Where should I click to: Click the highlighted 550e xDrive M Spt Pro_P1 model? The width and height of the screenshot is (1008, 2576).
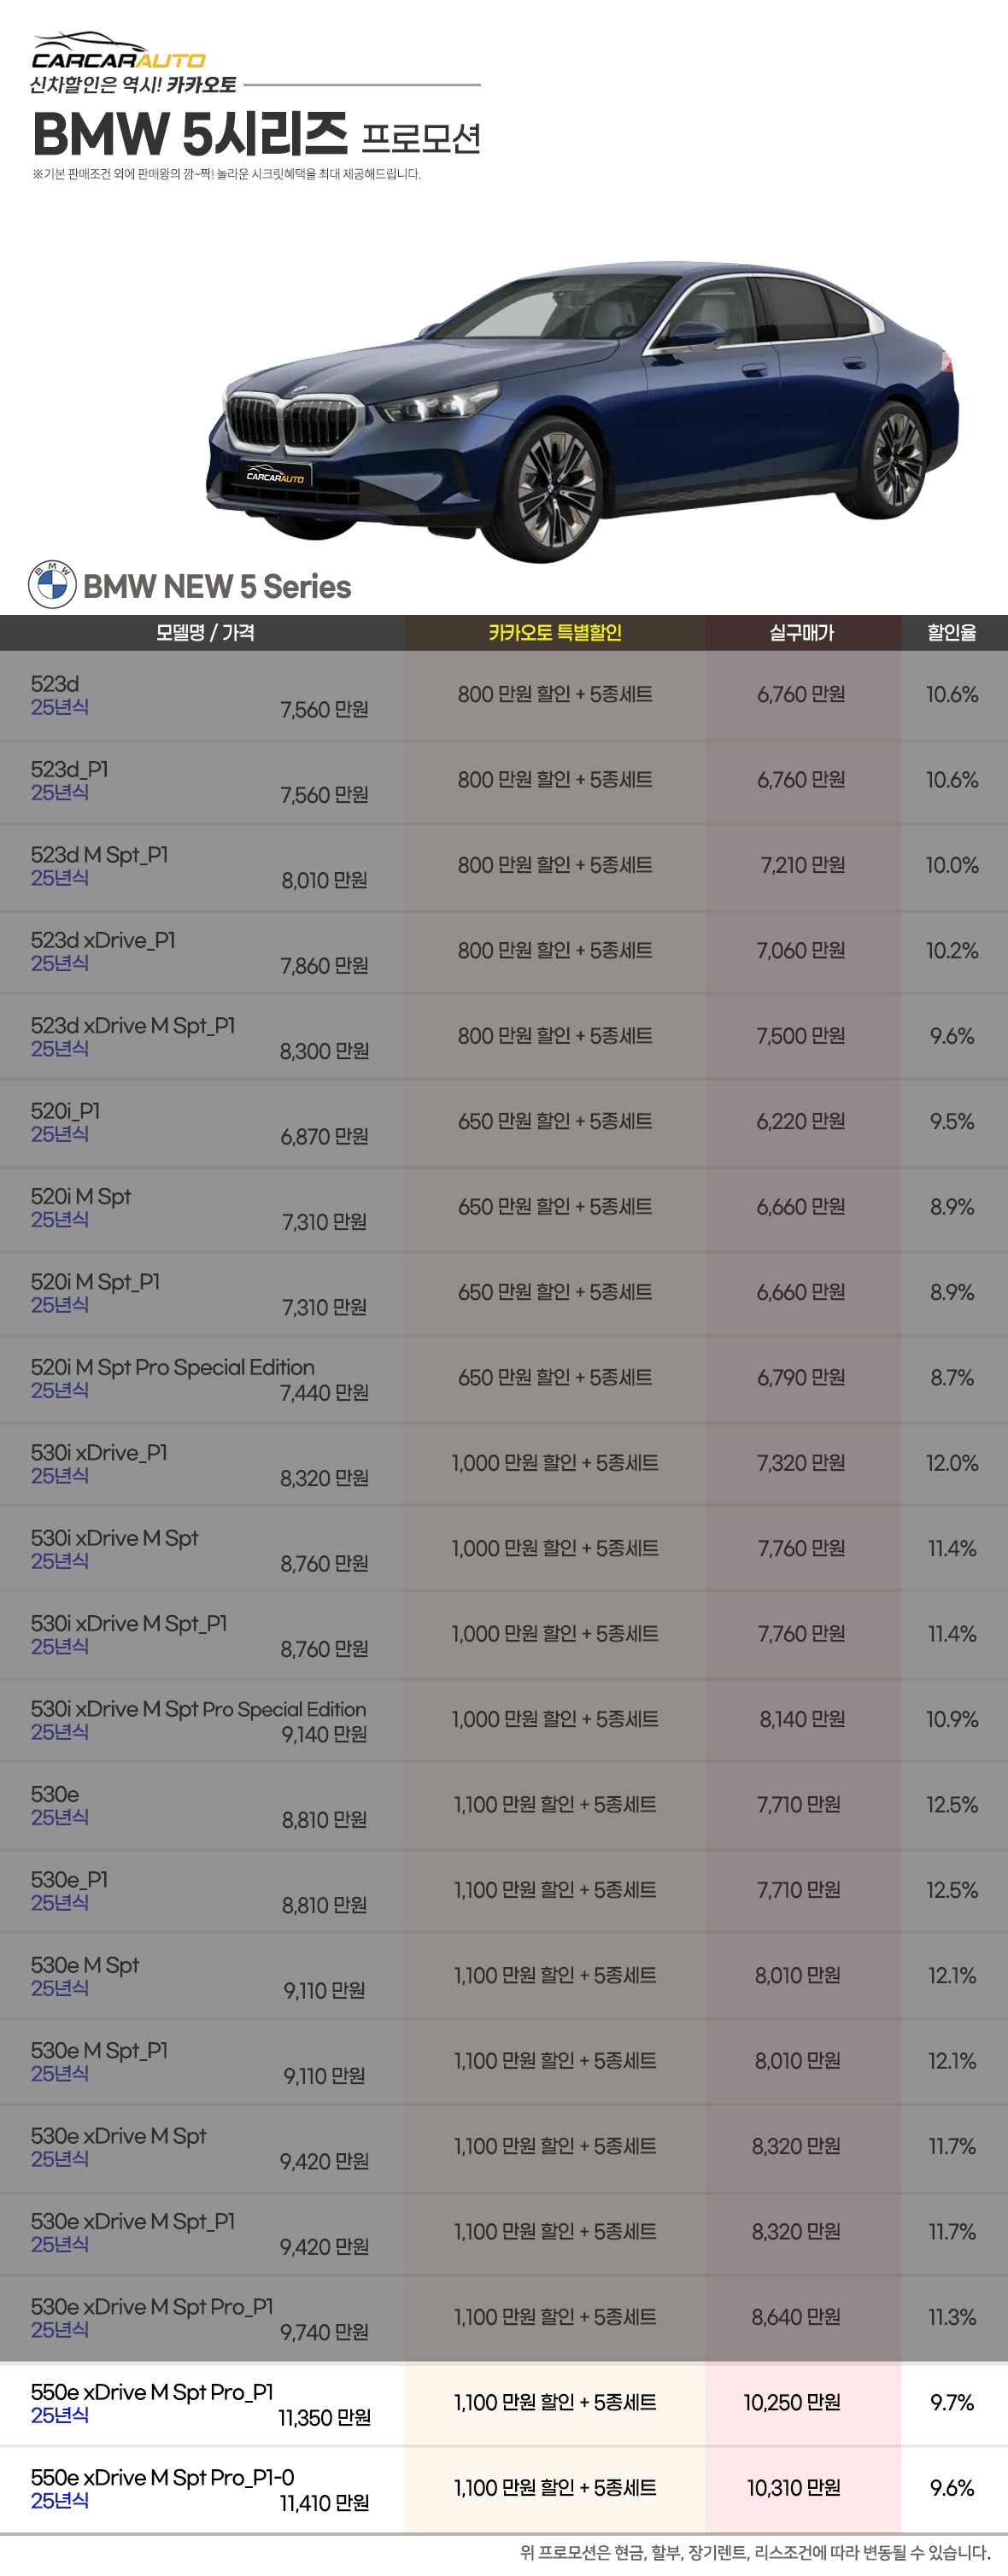152,2392
